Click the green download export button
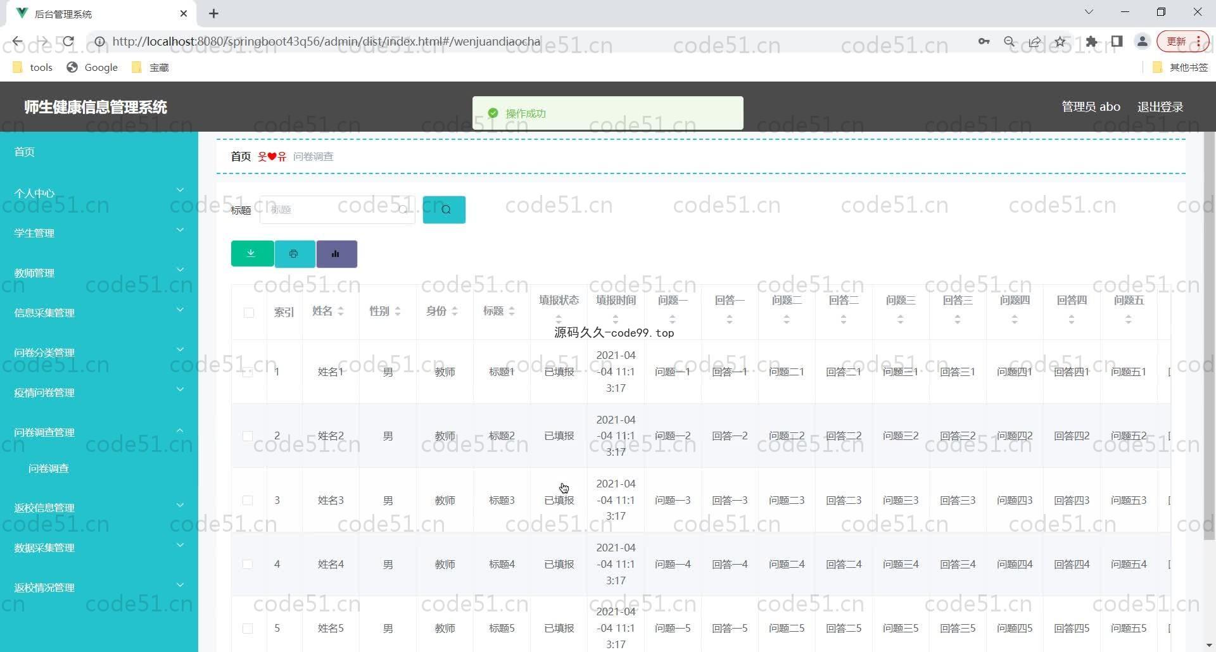 tap(252, 254)
